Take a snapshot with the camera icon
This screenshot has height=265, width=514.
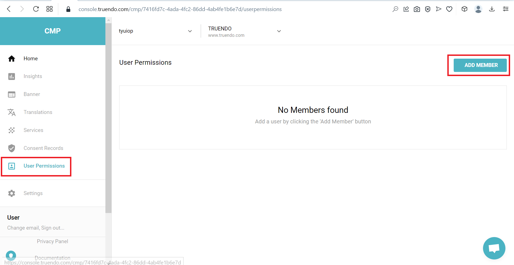[417, 9]
